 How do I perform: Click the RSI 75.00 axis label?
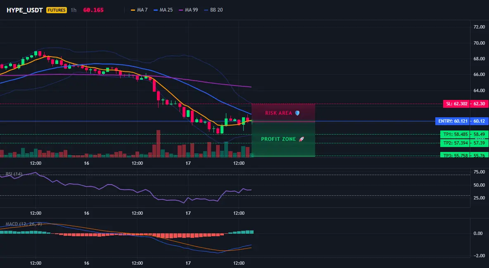point(480,172)
